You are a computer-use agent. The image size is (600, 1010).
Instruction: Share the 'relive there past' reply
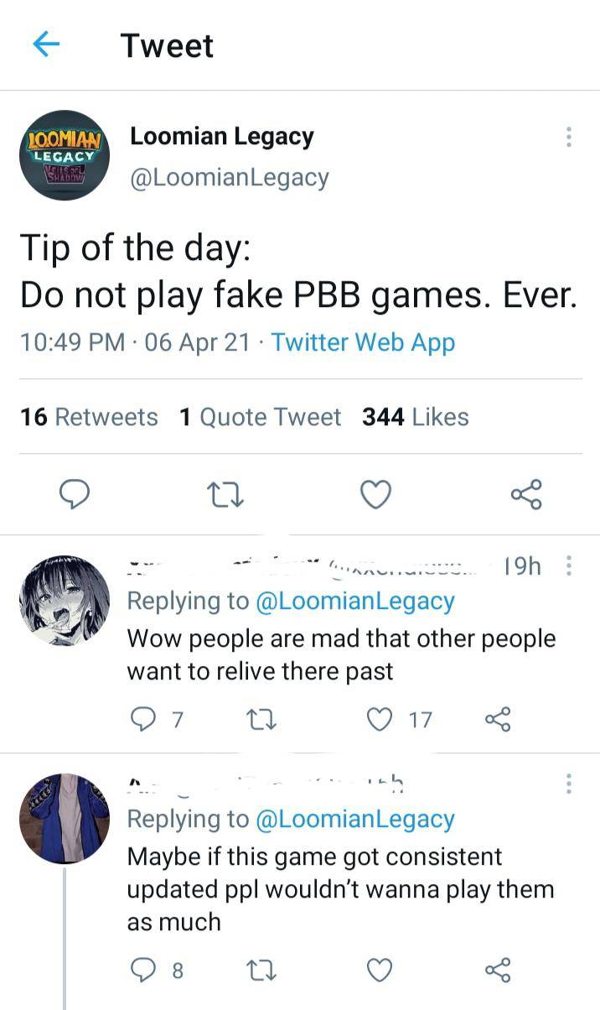499,719
